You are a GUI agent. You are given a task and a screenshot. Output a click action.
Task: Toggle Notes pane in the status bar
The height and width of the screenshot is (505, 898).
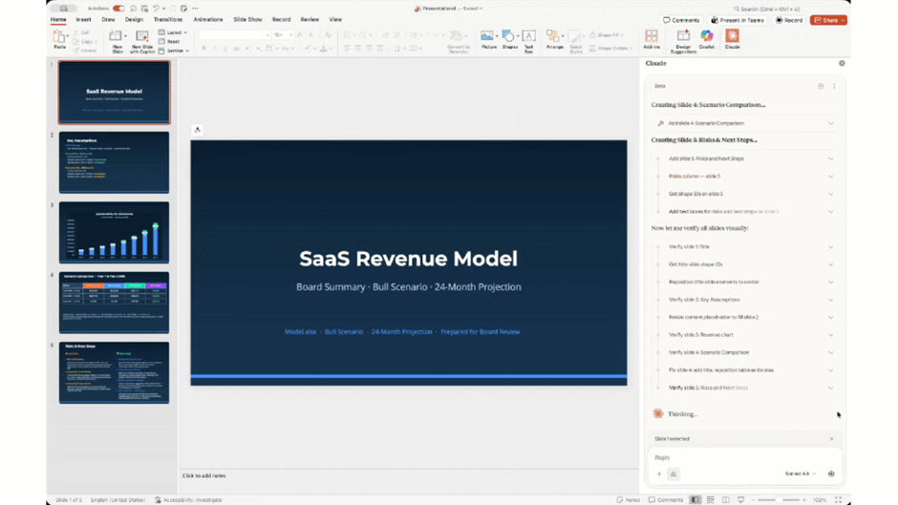[628, 499]
